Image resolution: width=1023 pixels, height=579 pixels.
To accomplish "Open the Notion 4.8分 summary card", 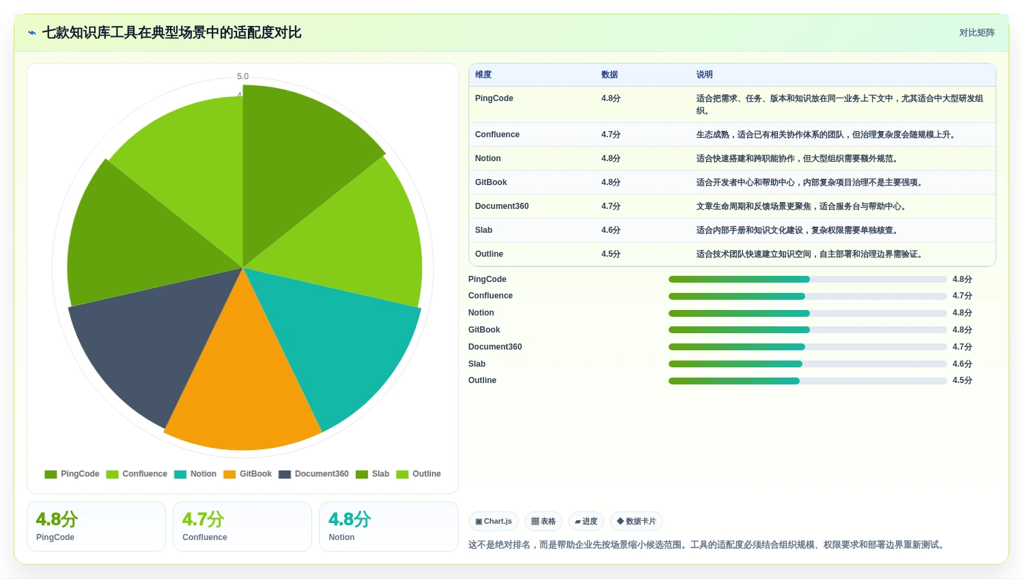I will (389, 526).
